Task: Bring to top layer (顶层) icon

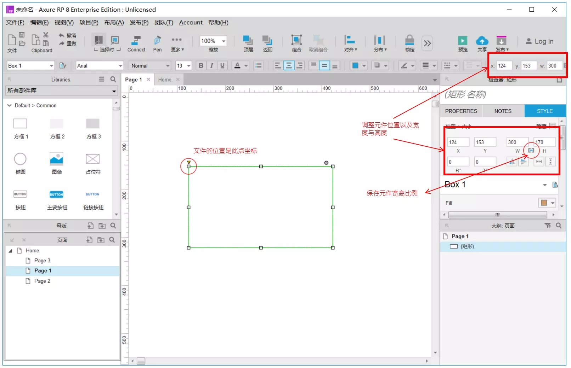Action: [x=248, y=40]
